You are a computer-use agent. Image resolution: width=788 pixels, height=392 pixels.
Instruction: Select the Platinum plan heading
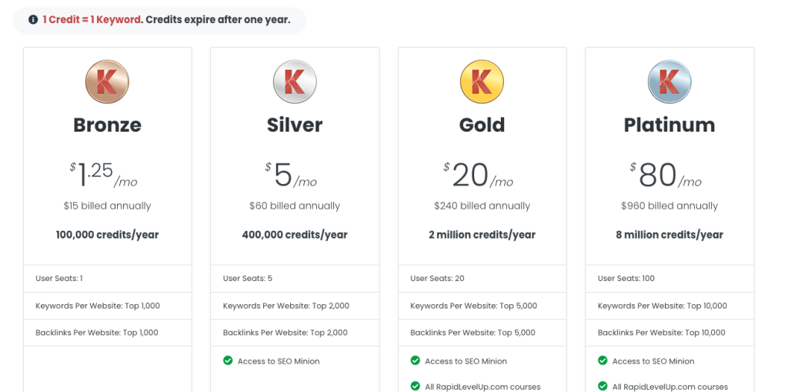[669, 125]
